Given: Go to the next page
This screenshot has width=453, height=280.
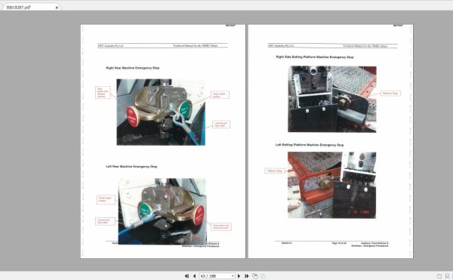Looking at the screenshot, I should coord(239,276).
